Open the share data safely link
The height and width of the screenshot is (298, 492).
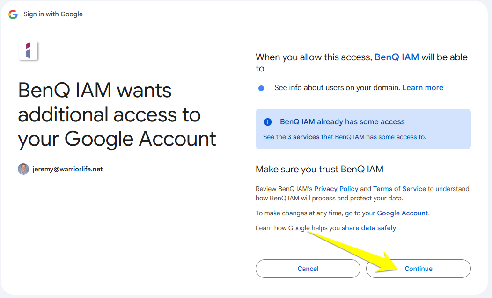click(369, 228)
